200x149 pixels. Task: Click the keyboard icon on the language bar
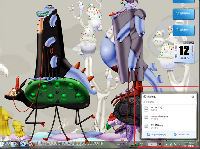click(x=119, y=144)
